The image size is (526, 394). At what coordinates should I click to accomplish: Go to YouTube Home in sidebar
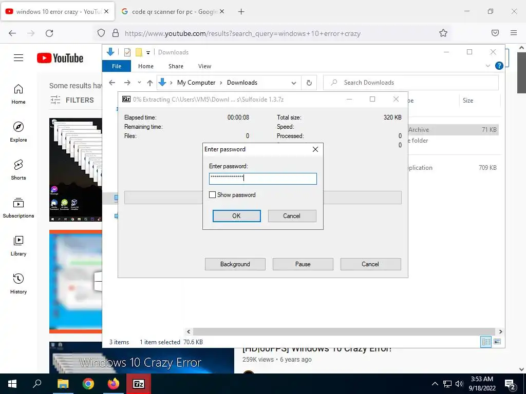point(18,94)
